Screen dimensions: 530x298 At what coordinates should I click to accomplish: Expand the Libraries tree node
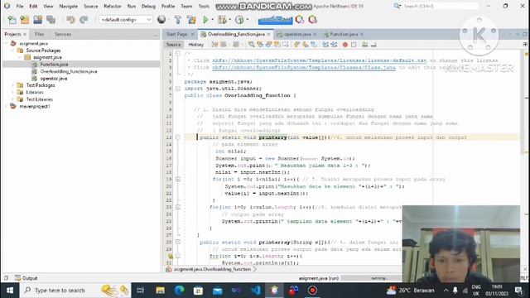coord(13,92)
